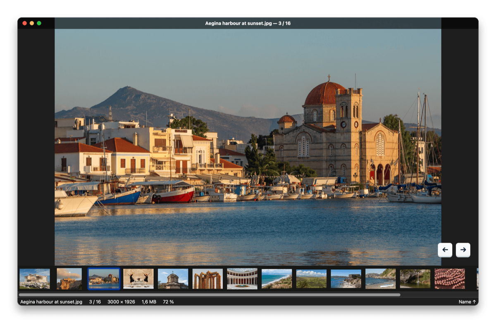Close the image viewer window
The image size is (496, 323).
pyautogui.click(x=25, y=23)
